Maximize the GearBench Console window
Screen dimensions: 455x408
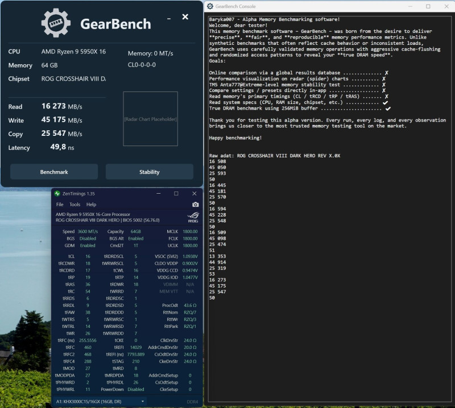point(428,6)
